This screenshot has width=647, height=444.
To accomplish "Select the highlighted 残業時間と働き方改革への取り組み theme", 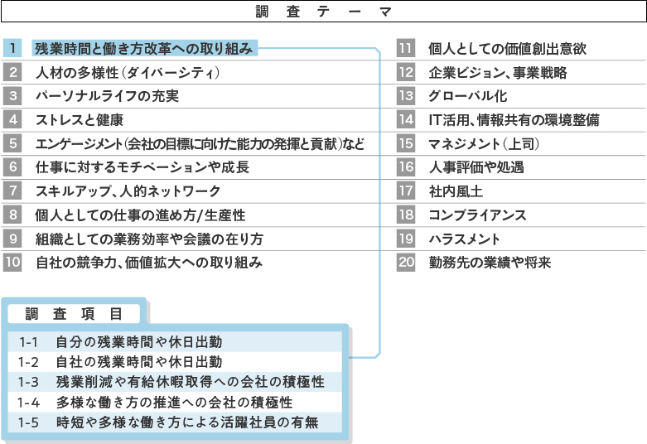I will tap(144, 48).
